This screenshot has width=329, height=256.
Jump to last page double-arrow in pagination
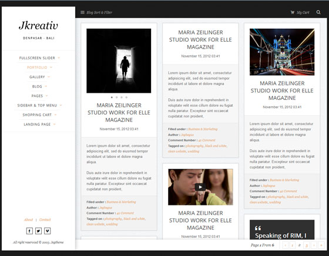point(321,245)
